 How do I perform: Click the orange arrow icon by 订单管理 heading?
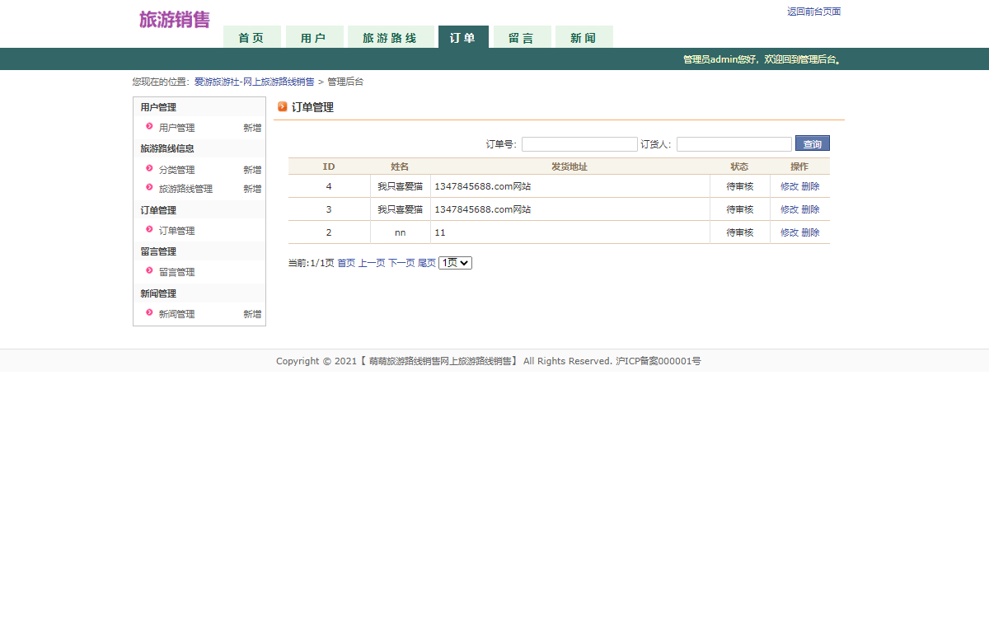point(283,106)
